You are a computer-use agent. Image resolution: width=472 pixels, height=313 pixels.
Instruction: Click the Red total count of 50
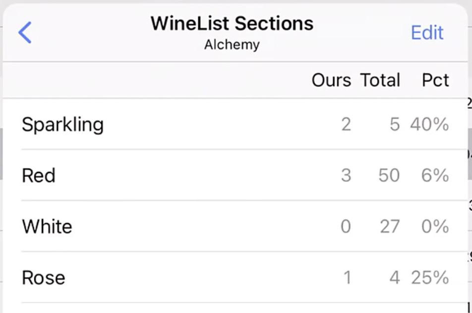tap(389, 176)
